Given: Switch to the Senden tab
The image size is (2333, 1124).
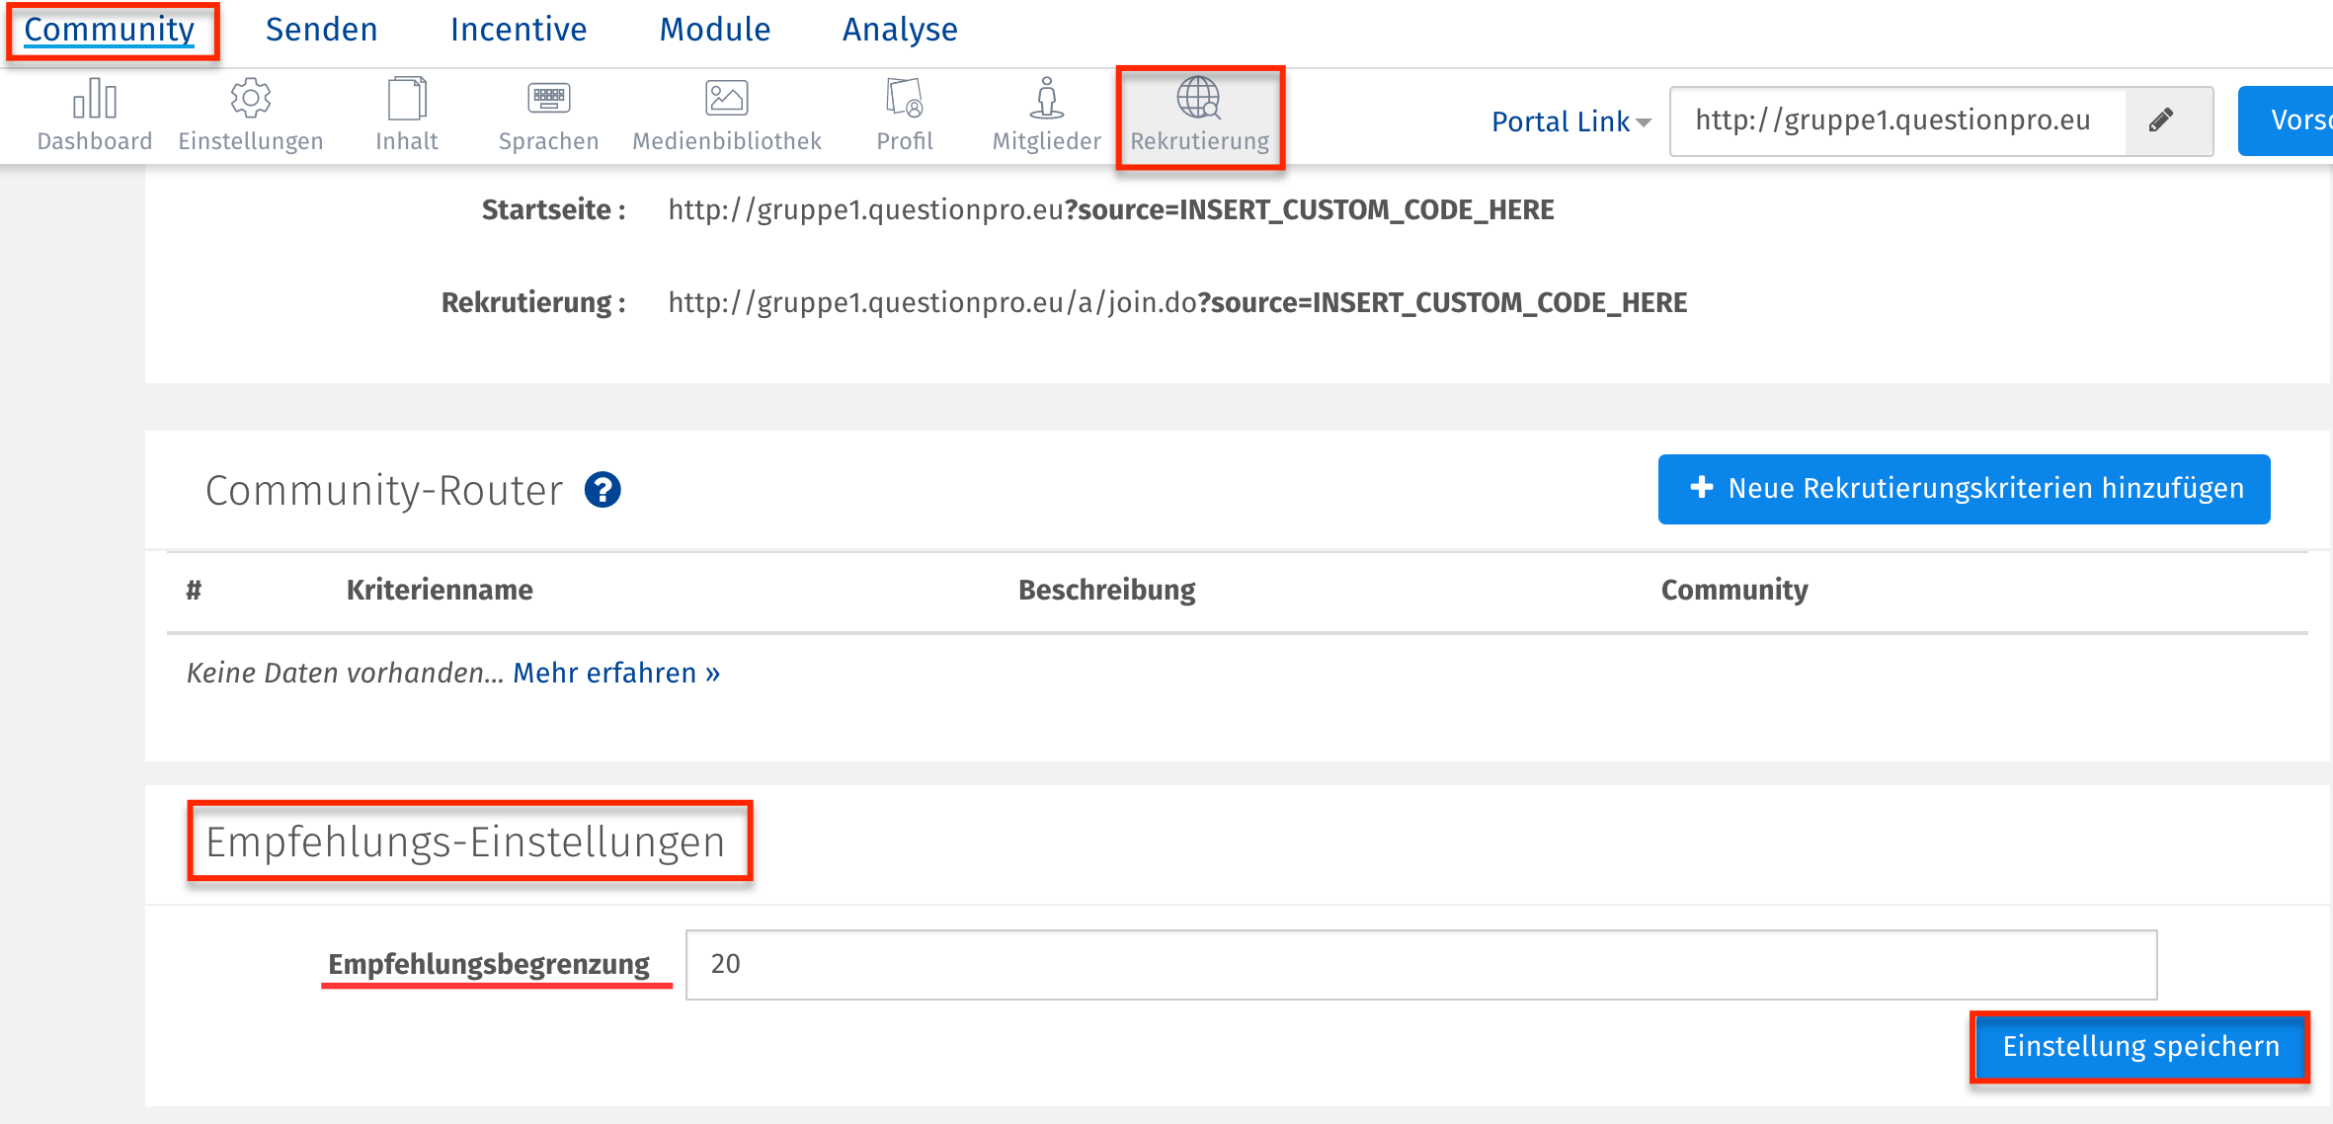Looking at the screenshot, I should (x=322, y=30).
